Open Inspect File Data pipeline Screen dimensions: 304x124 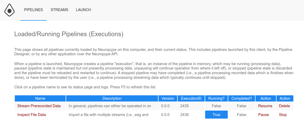(x=32, y=115)
